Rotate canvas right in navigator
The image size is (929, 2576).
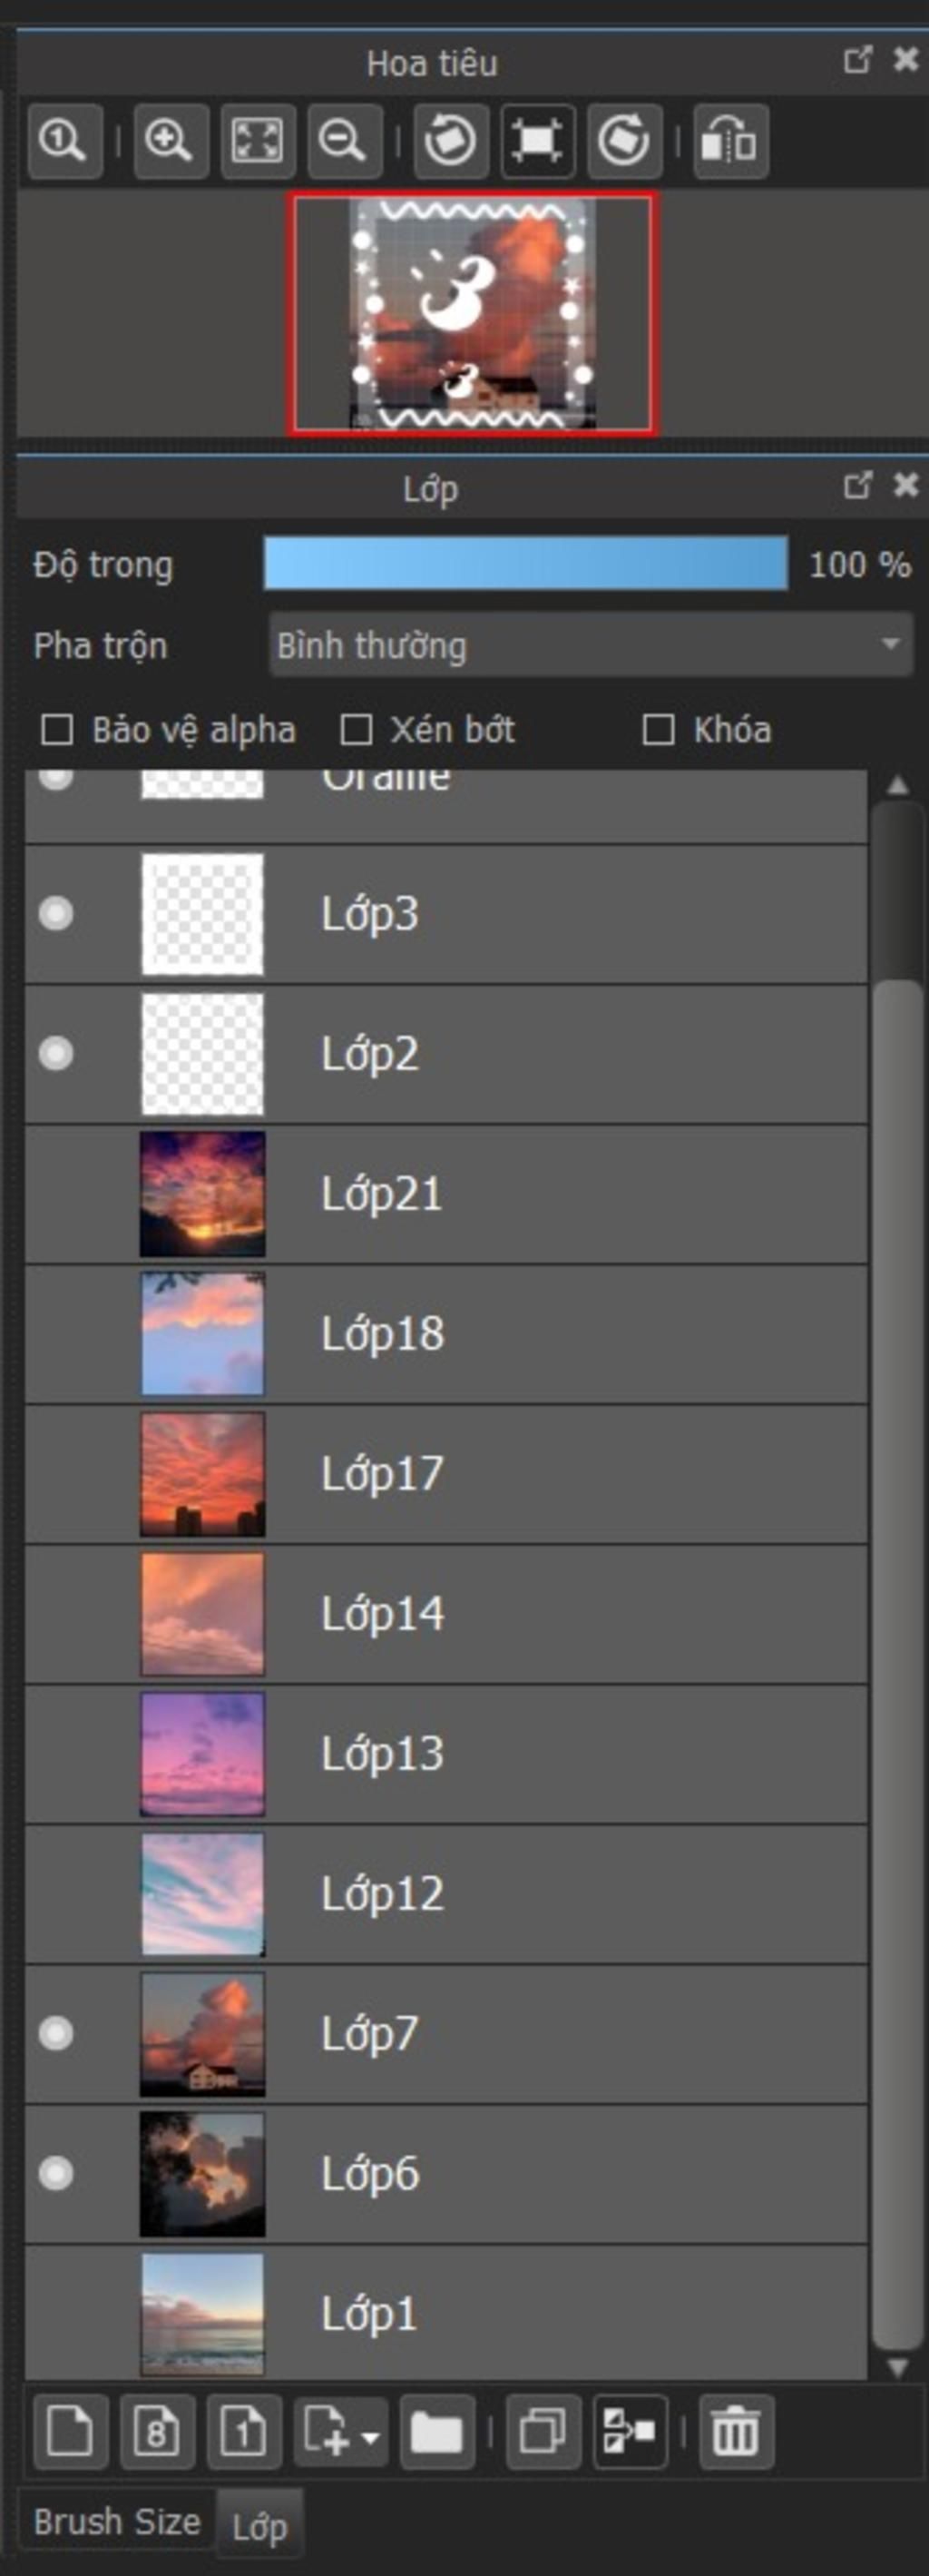tap(625, 141)
